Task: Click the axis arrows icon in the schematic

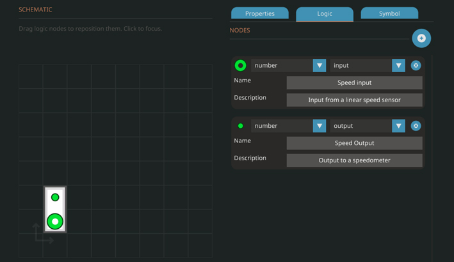Action: coord(42,234)
